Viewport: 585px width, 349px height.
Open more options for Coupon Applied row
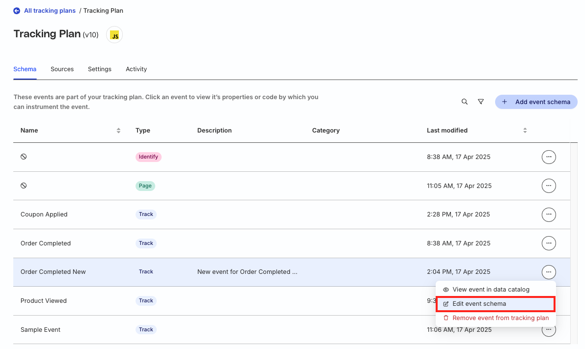548,215
